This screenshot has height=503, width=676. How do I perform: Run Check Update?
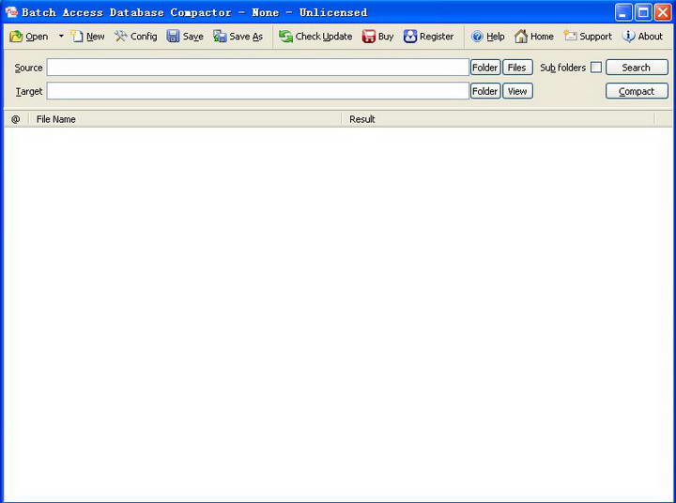pyautogui.click(x=315, y=37)
